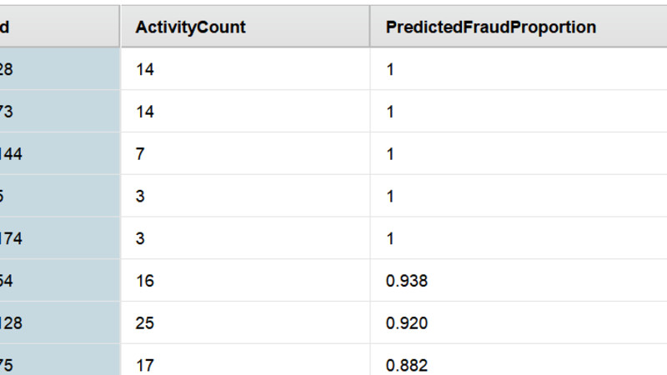Select the ActivityCount cell showing 25
This screenshot has width=667, height=375.
click(245, 323)
